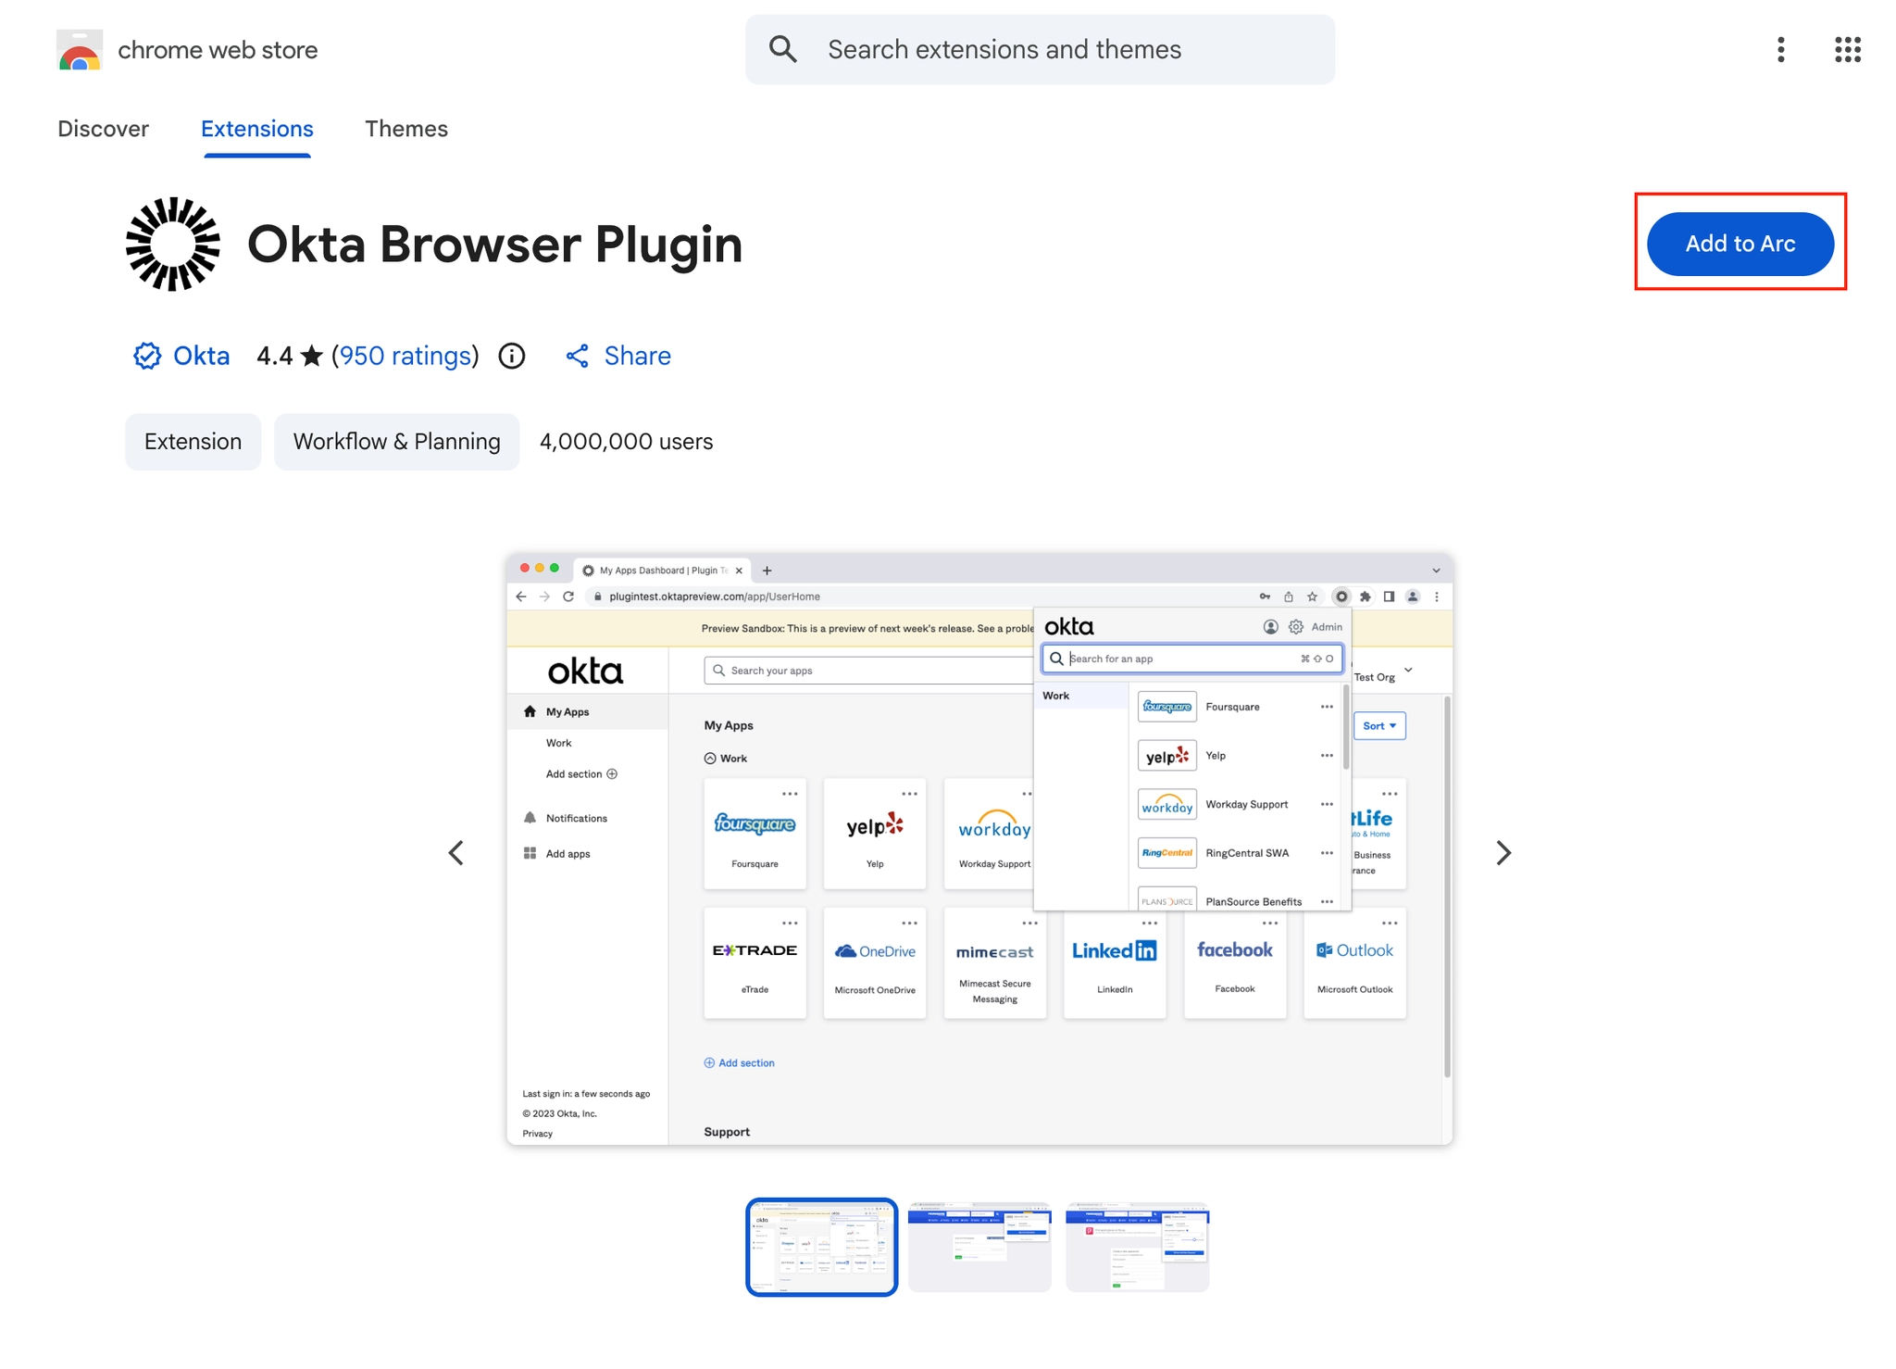Screen dimensions: 1896x1369
Task: Open the three-dot more options menu
Action: click(x=1780, y=49)
